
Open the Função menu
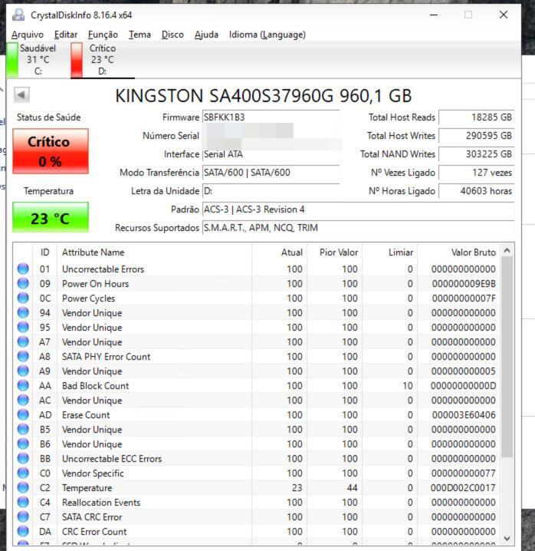pos(103,35)
